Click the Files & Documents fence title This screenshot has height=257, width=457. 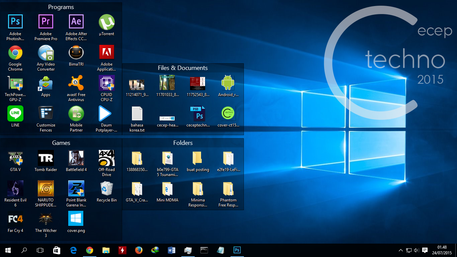click(x=183, y=68)
